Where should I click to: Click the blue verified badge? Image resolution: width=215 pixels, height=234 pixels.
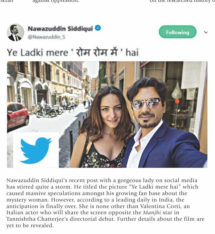point(98,28)
